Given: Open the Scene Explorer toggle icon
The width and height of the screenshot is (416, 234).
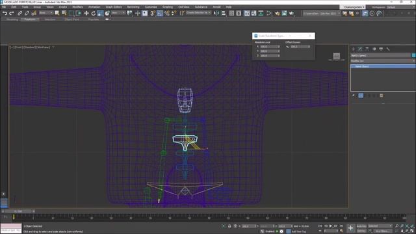Looking at the screenshot, I should tap(231, 13).
